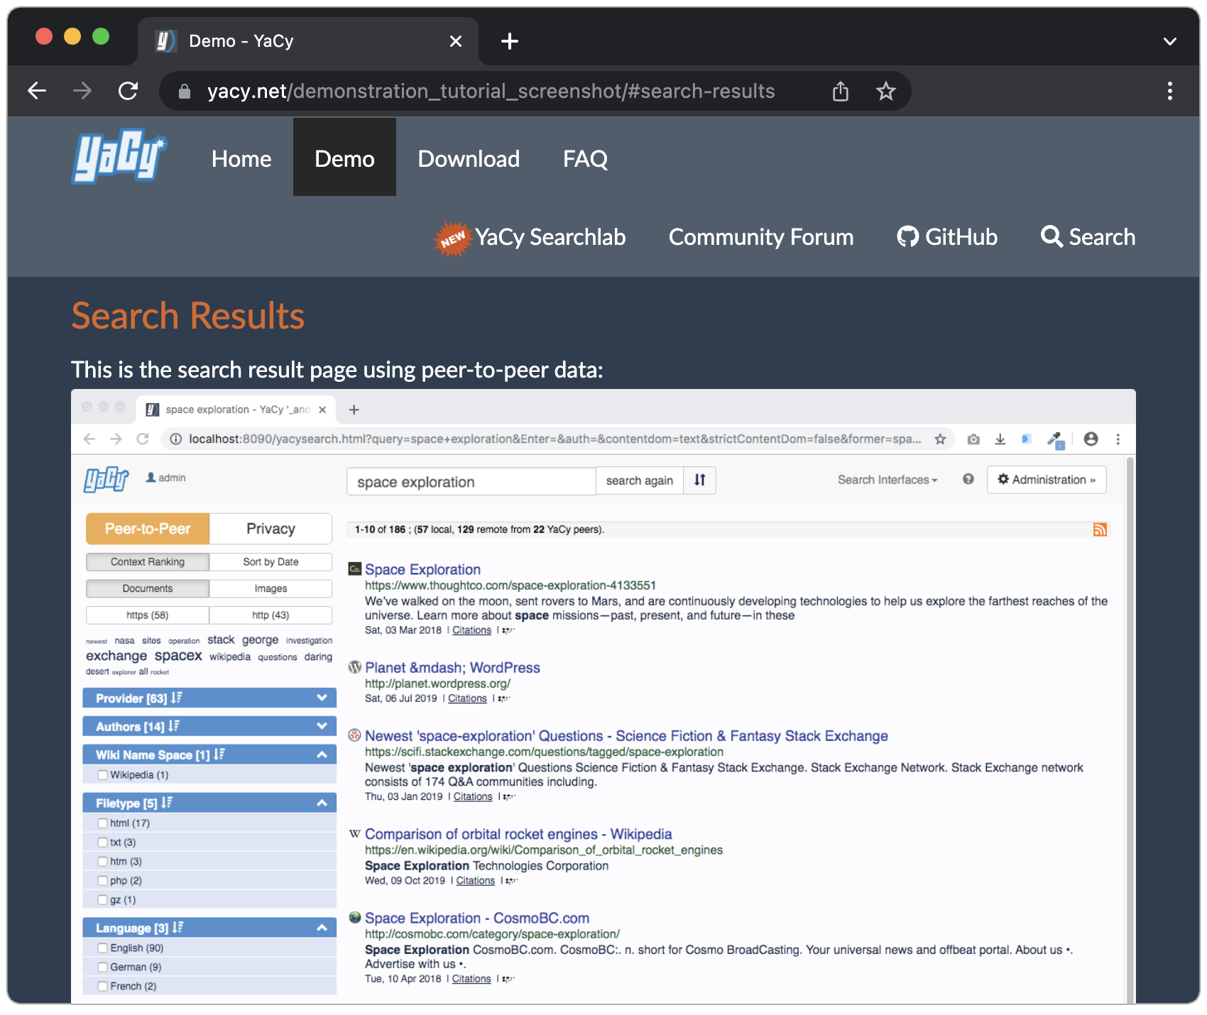Viewport: 1207px width, 1015px height.
Task: Collapse the Language [3] facet chevron
Action: coord(322,928)
